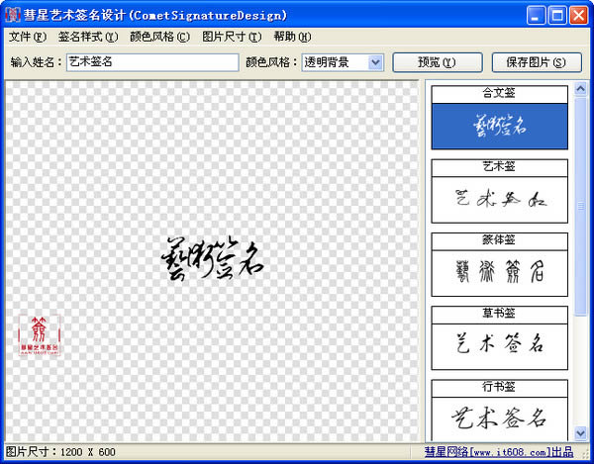Select the 艺术签 signature style thumbnail

pos(499,199)
